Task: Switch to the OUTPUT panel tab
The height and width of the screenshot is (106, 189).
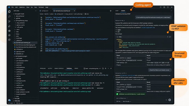Action: point(50,69)
